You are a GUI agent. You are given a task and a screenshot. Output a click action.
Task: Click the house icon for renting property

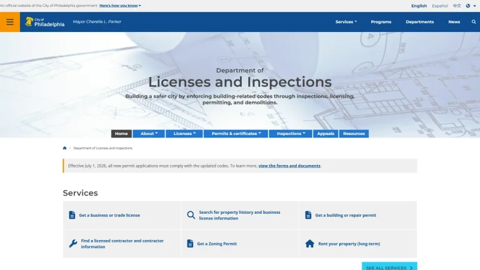pos(310,244)
